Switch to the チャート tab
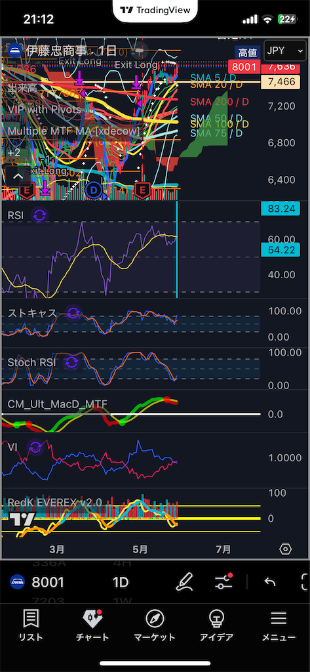The height and width of the screenshot is (672, 310). click(x=92, y=626)
